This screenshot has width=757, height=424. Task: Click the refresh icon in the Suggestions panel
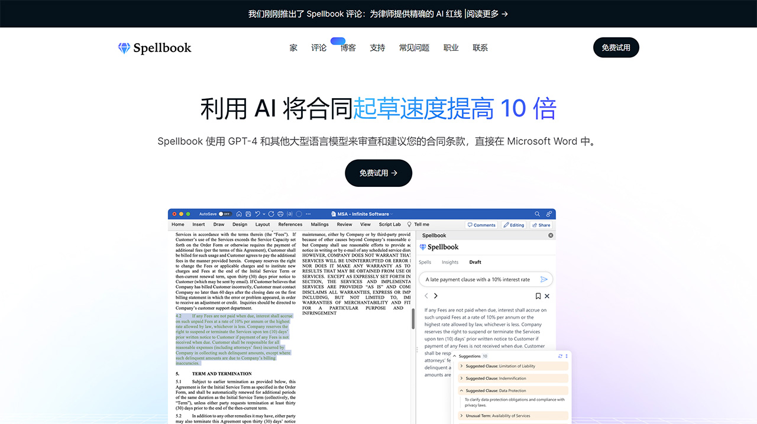[560, 356]
